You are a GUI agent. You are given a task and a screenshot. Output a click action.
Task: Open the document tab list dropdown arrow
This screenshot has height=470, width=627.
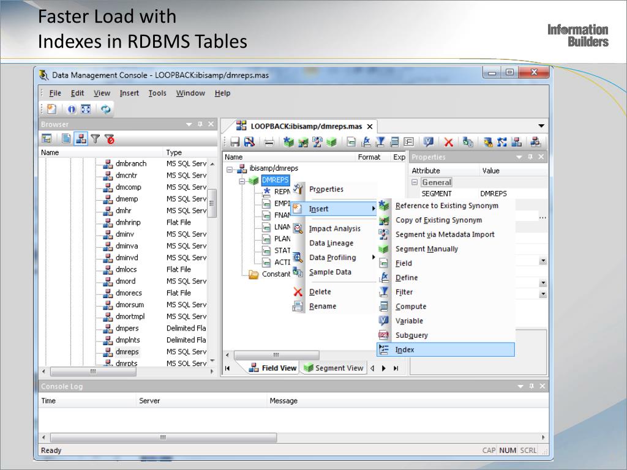[541, 126]
